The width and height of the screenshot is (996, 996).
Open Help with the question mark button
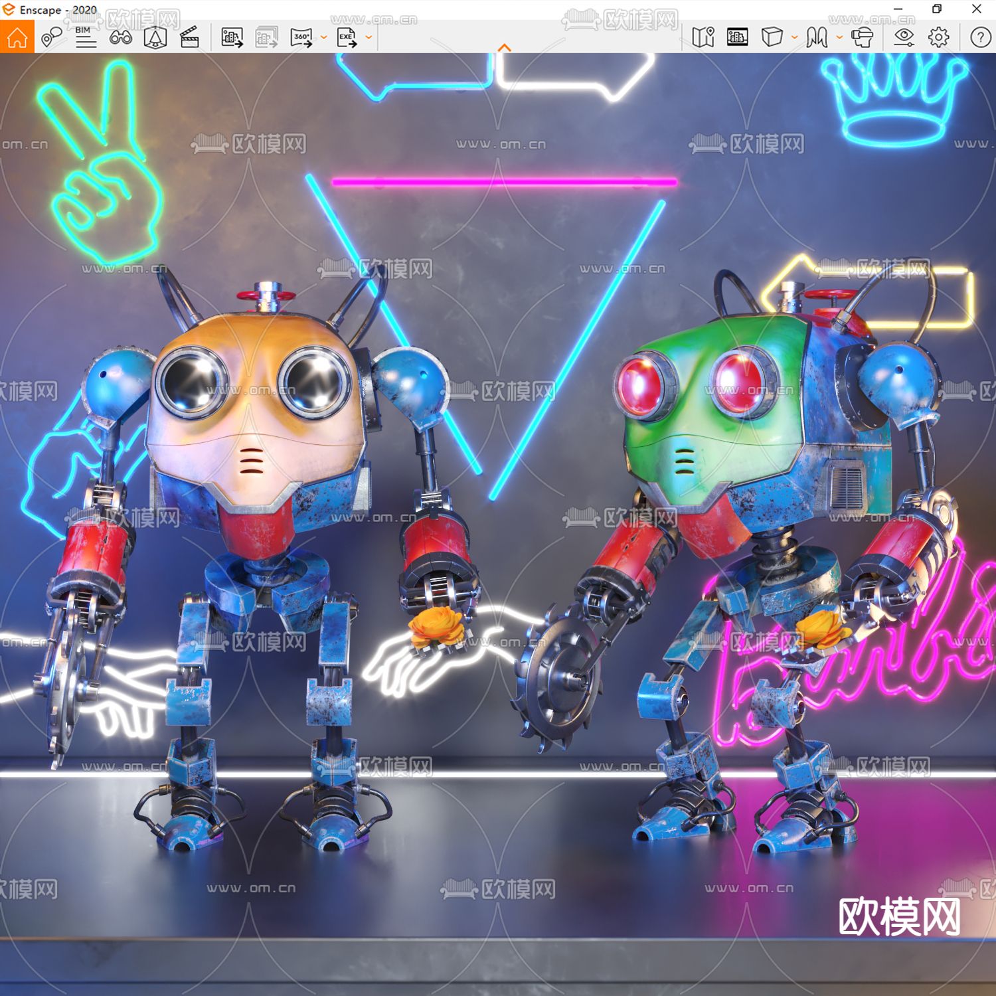coord(980,39)
